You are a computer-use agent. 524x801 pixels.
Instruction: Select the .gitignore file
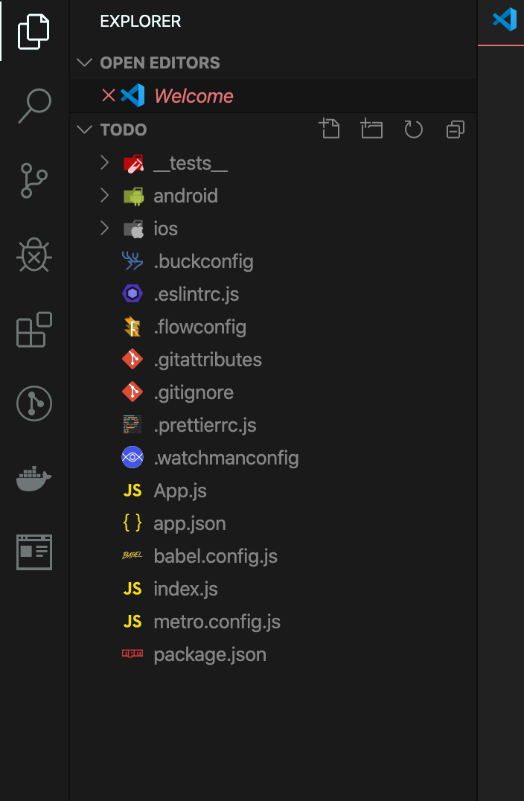[195, 392]
